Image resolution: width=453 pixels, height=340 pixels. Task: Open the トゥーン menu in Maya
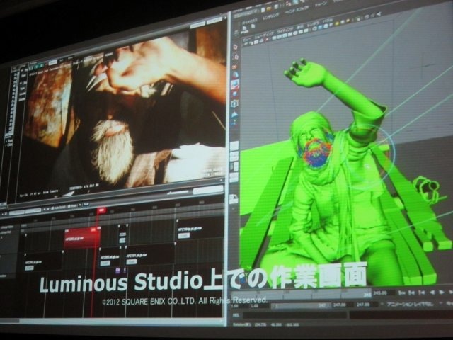pos(321,4)
